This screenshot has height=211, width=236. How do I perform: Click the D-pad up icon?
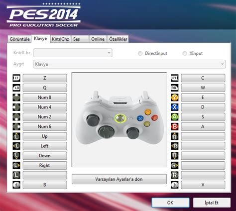coord(16,98)
